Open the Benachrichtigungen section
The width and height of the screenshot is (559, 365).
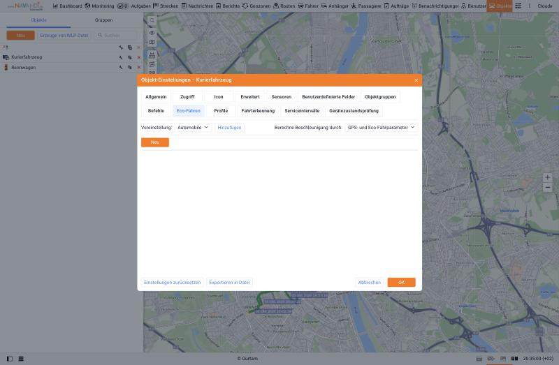click(x=435, y=6)
